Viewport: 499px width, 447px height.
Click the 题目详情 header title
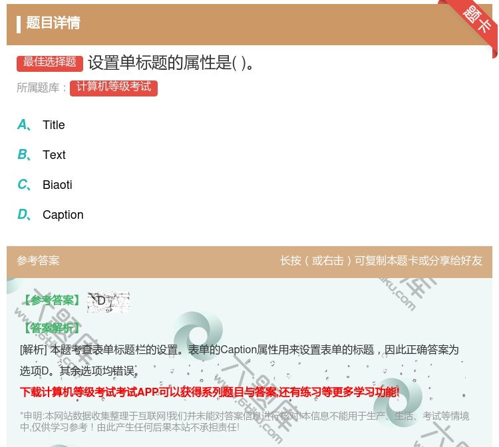tap(53, 23)
